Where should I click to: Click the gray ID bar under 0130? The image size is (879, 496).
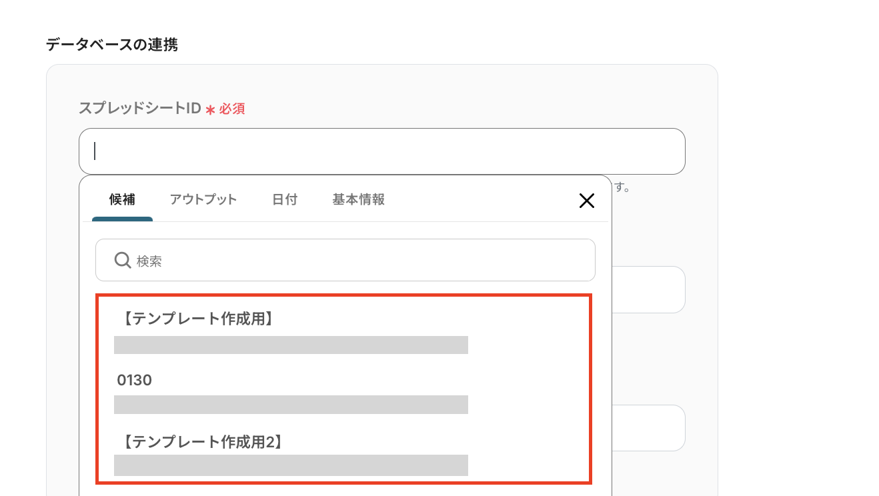pos(291,405)
